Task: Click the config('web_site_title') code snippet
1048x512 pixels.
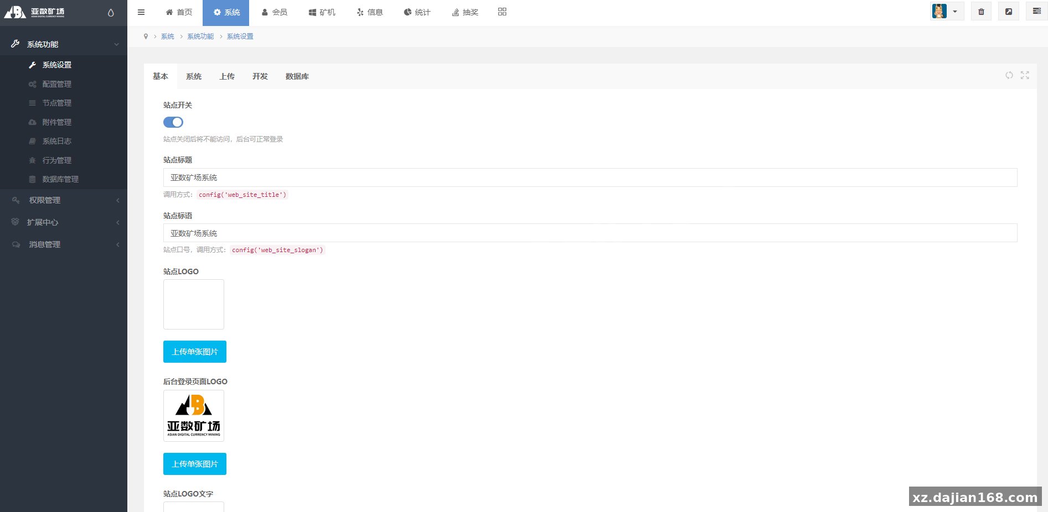Action: [x=242, y=195]
